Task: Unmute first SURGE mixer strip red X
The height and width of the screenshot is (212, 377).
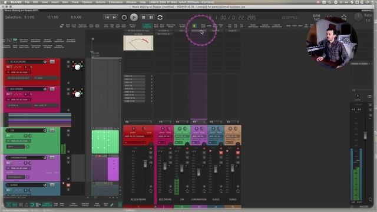Action: (x=221, y=153)
